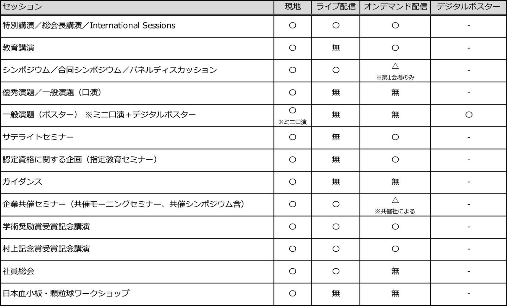Click the 無 in オンデマンド for 社員総会
The height and width of the screenshot is (306, 507).
coord(395,271)
